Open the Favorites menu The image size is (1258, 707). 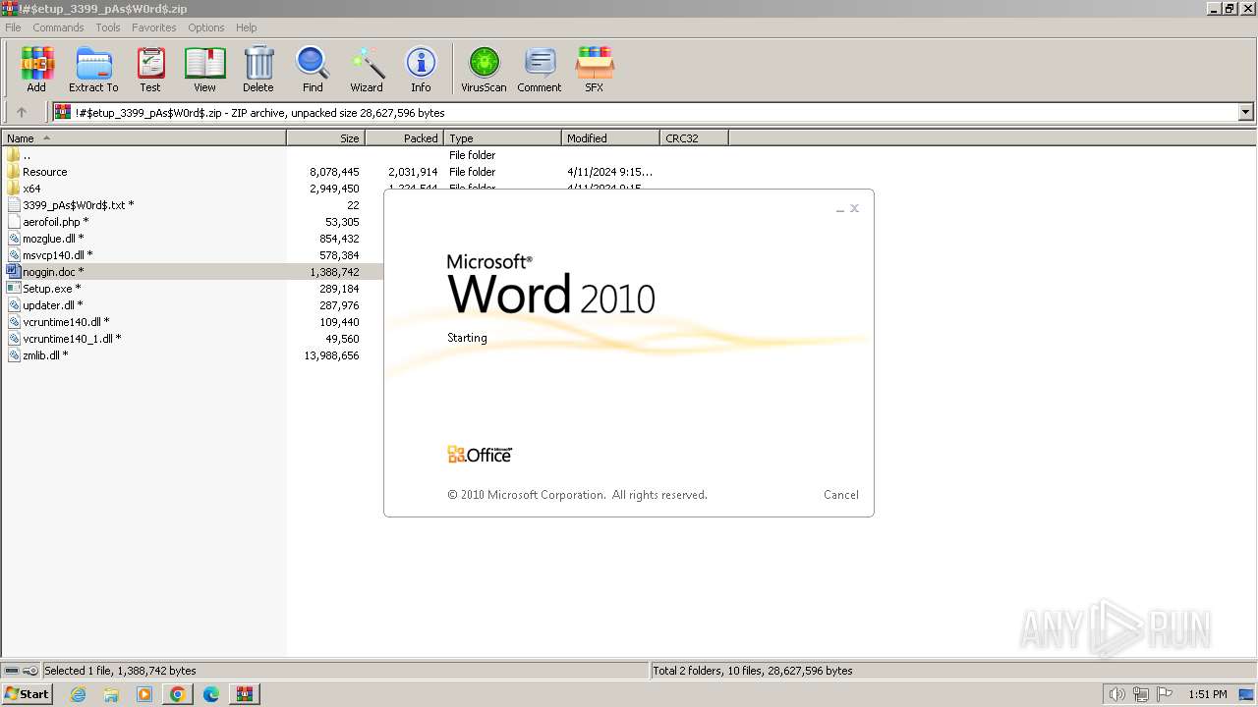click(154, 27)
